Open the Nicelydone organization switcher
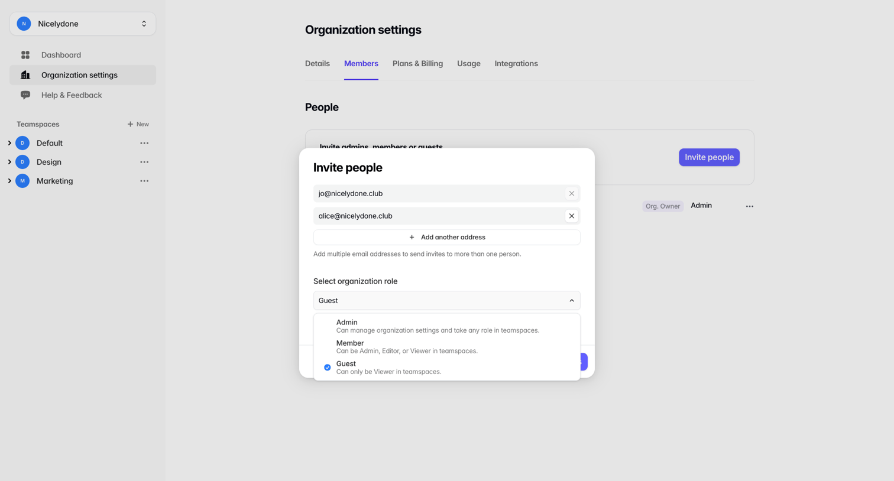This screenshot has height=481, width=894. coord(83,24)
